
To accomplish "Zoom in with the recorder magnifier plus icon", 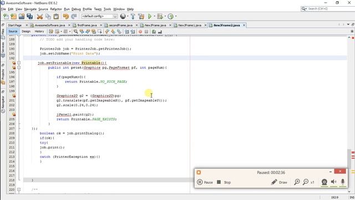I will tap(297, 182).
